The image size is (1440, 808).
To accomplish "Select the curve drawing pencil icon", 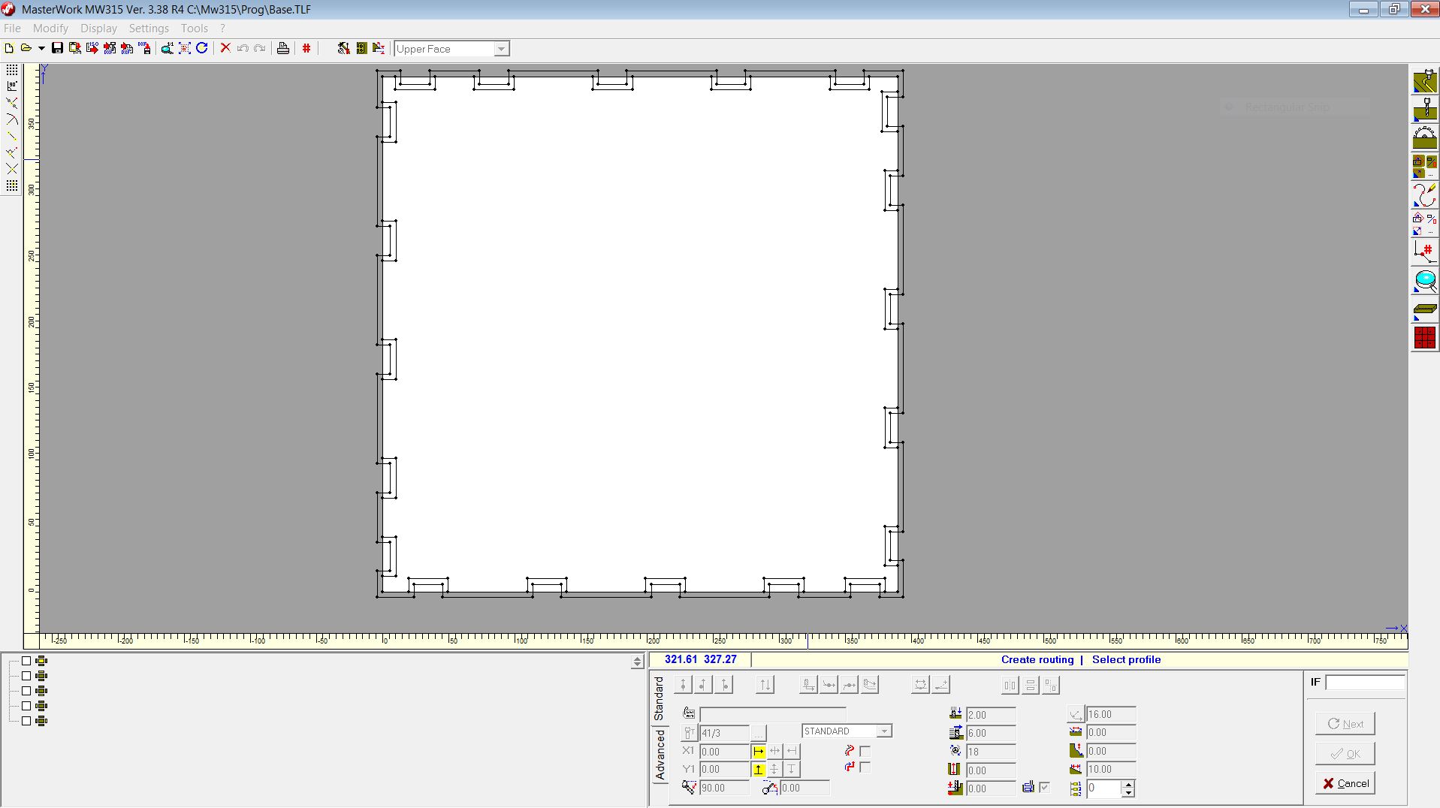I will tap(1425, 195).
